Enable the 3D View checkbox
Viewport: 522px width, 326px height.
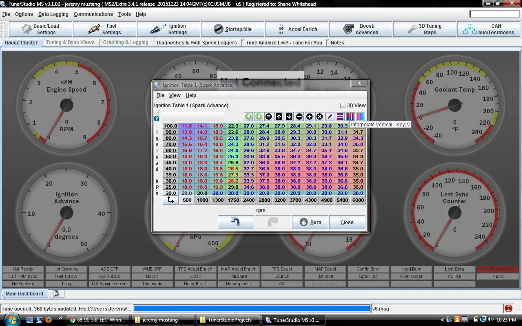click(343, 105)
